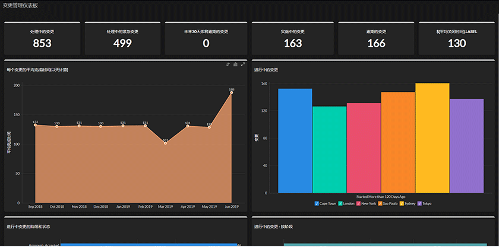Toggle the New York legend checkbox
The height and width of the screenshot is (247, 499).
[358, 204]
